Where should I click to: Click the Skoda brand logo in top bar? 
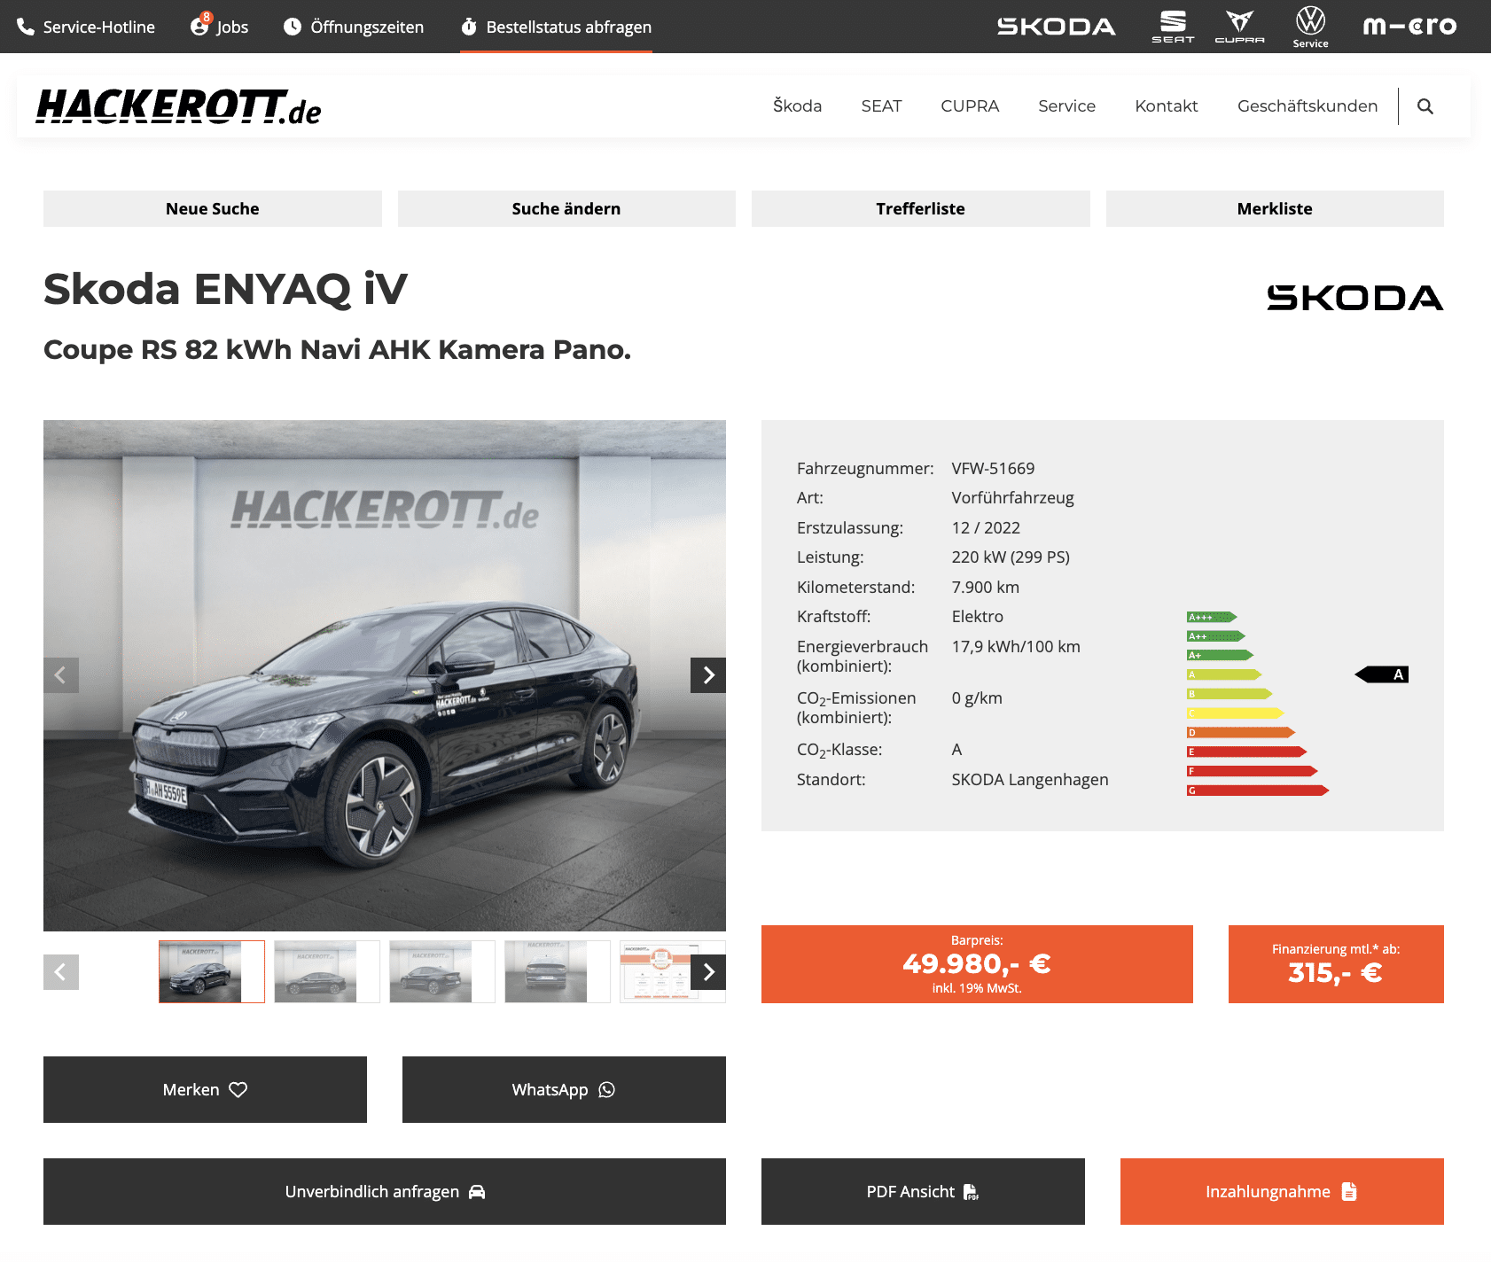[1056, 27]
